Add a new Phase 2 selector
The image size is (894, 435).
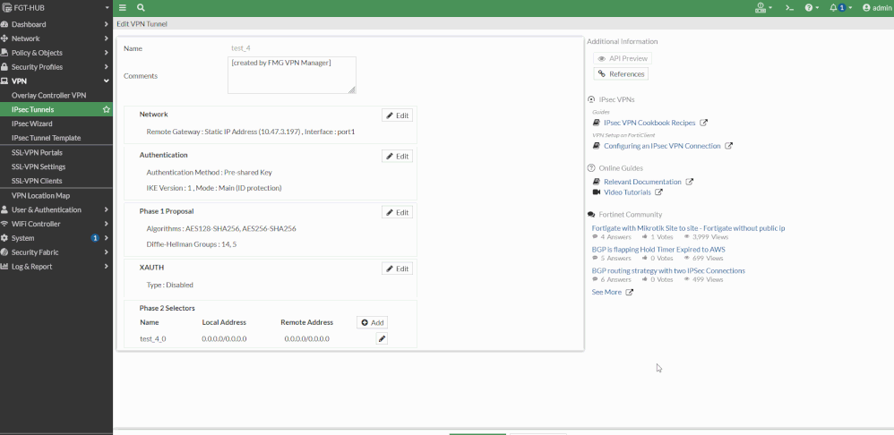click(373, 322)
